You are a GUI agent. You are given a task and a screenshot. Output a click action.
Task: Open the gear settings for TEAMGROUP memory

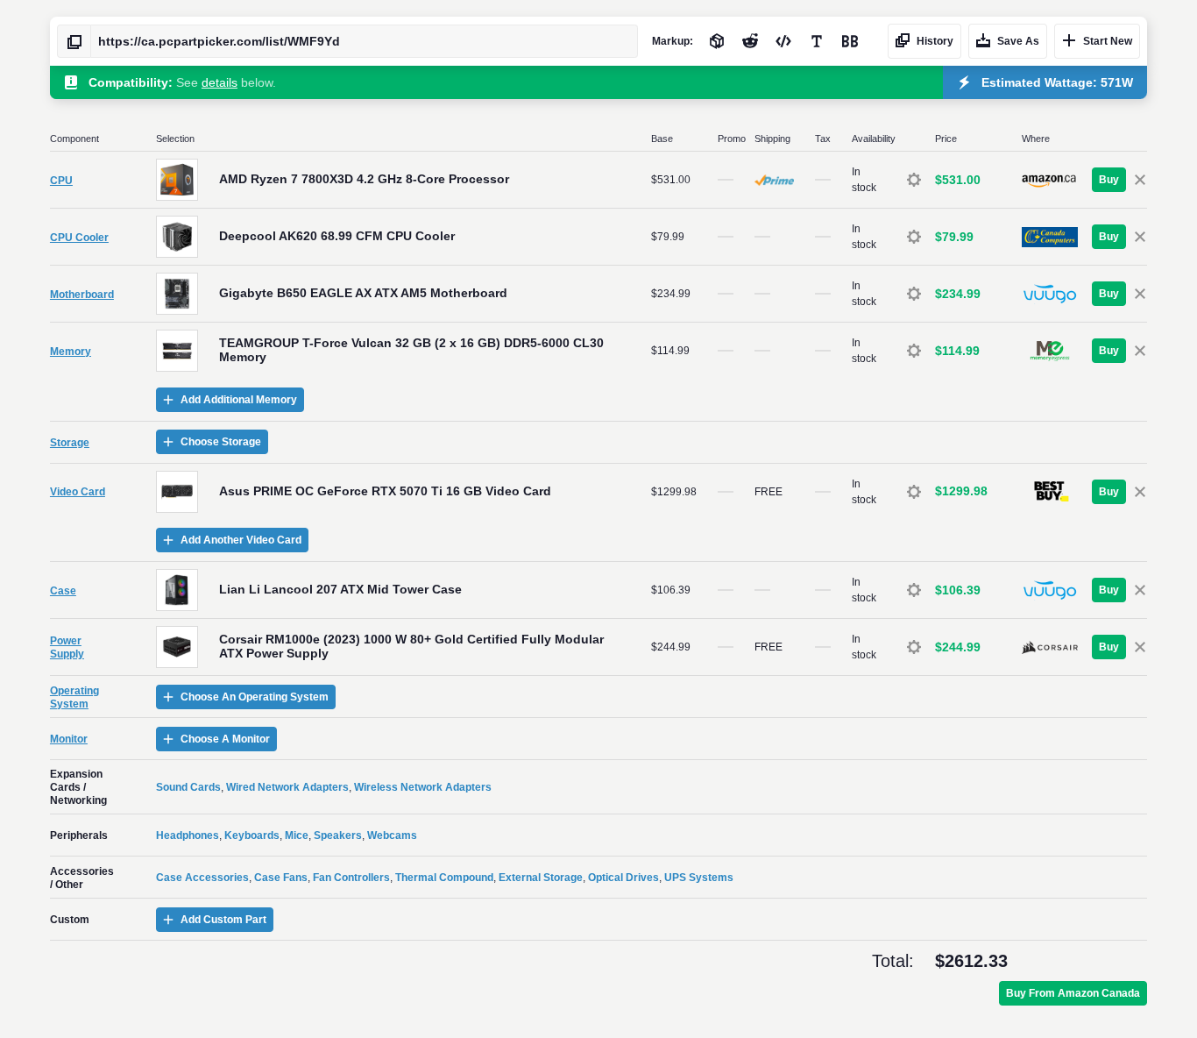click(x=914, y=351)
